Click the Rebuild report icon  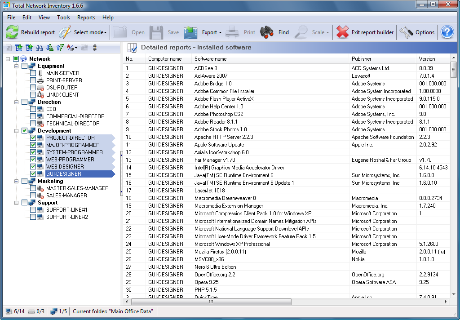click(12, 32)
